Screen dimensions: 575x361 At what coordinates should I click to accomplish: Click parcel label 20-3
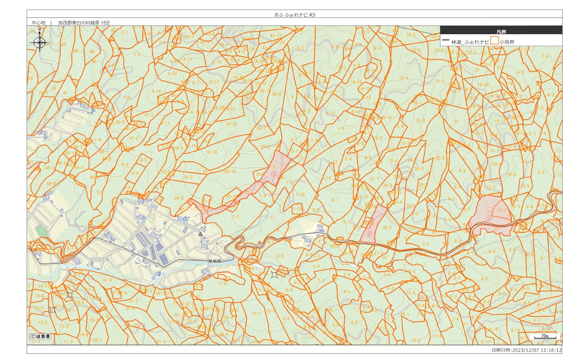pyautogui.click(x=188, y=177)
